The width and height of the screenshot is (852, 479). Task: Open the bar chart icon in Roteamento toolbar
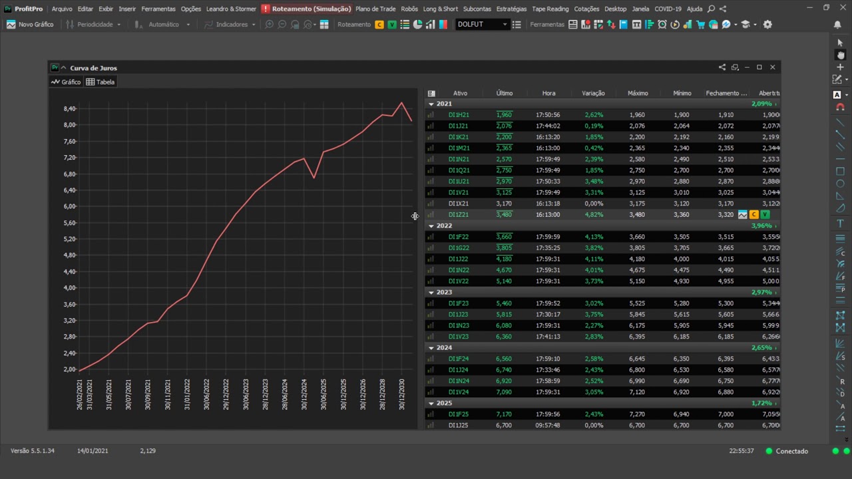[430, 24]
